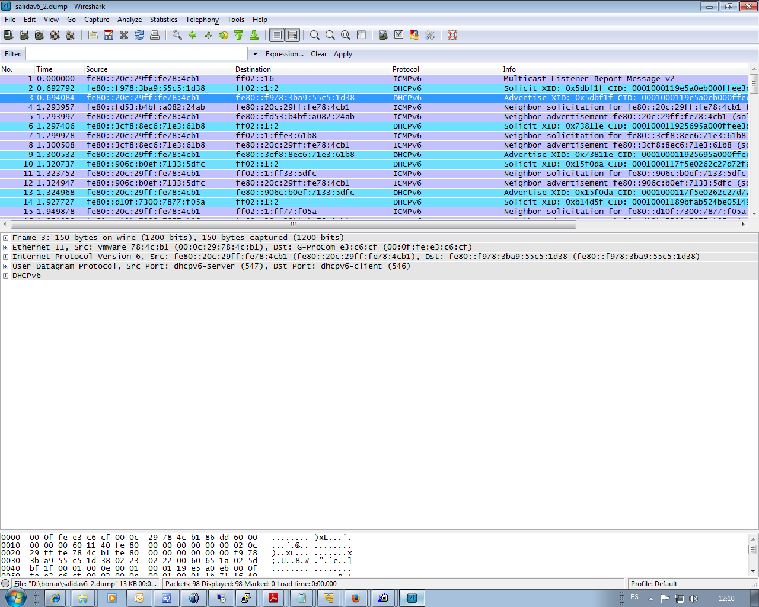759x607 pixels.
Task: Open the Find Packet search
Action: 176,35
